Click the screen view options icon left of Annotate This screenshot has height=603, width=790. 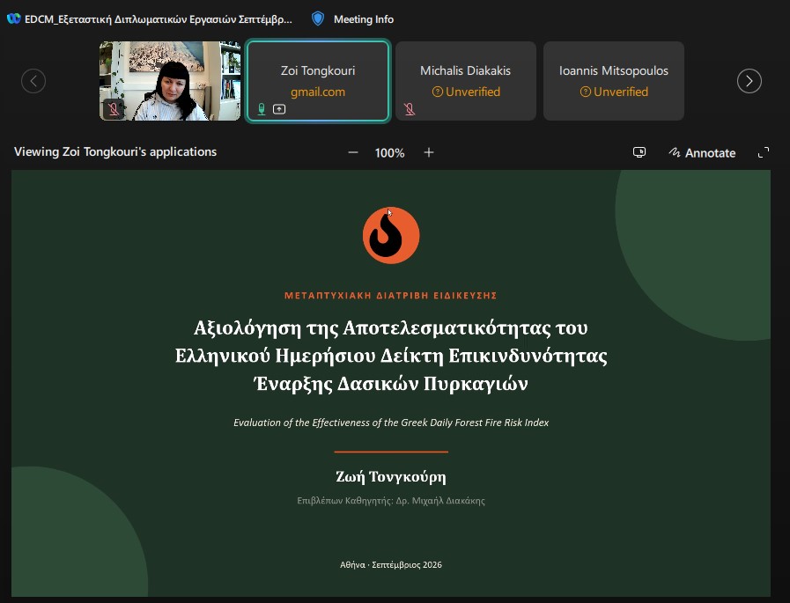click(639, 152)
